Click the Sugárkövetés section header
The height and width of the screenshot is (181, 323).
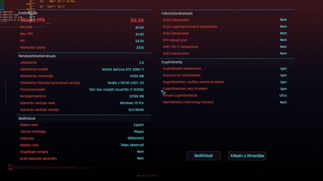tap(172, 62)
